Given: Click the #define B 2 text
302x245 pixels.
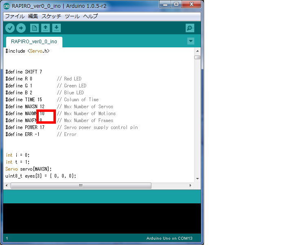Looking at the screenshot, I should point(19,93).
